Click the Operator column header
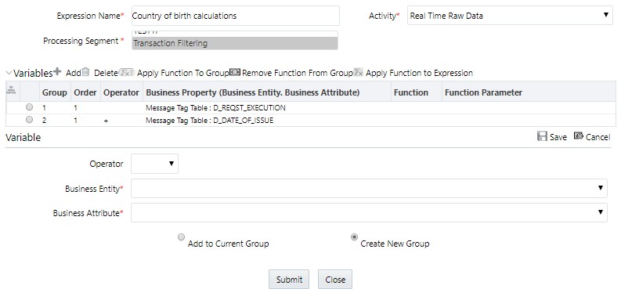The width and height of the screenshot is (621, 289). (x=121, y=92)
